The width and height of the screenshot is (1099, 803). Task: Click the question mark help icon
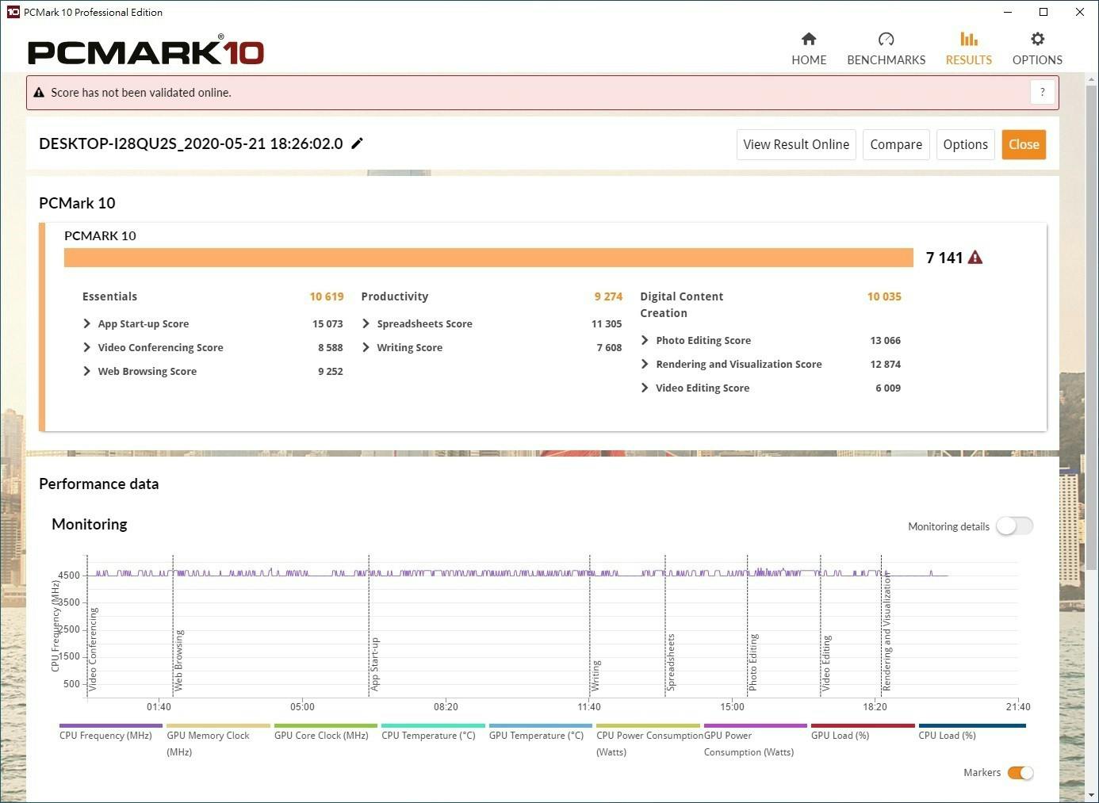click(1043, 92)
